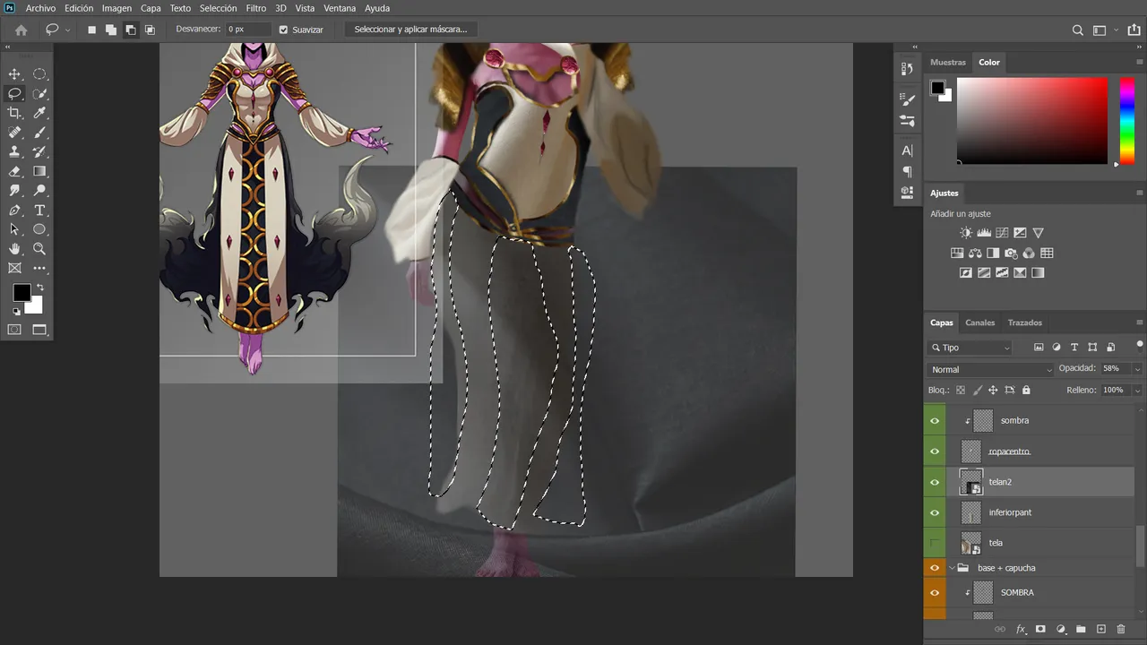Choose the horizontal Type tool
The width and height of the screenshot is (1147, 645).
(x=39, y=211)
